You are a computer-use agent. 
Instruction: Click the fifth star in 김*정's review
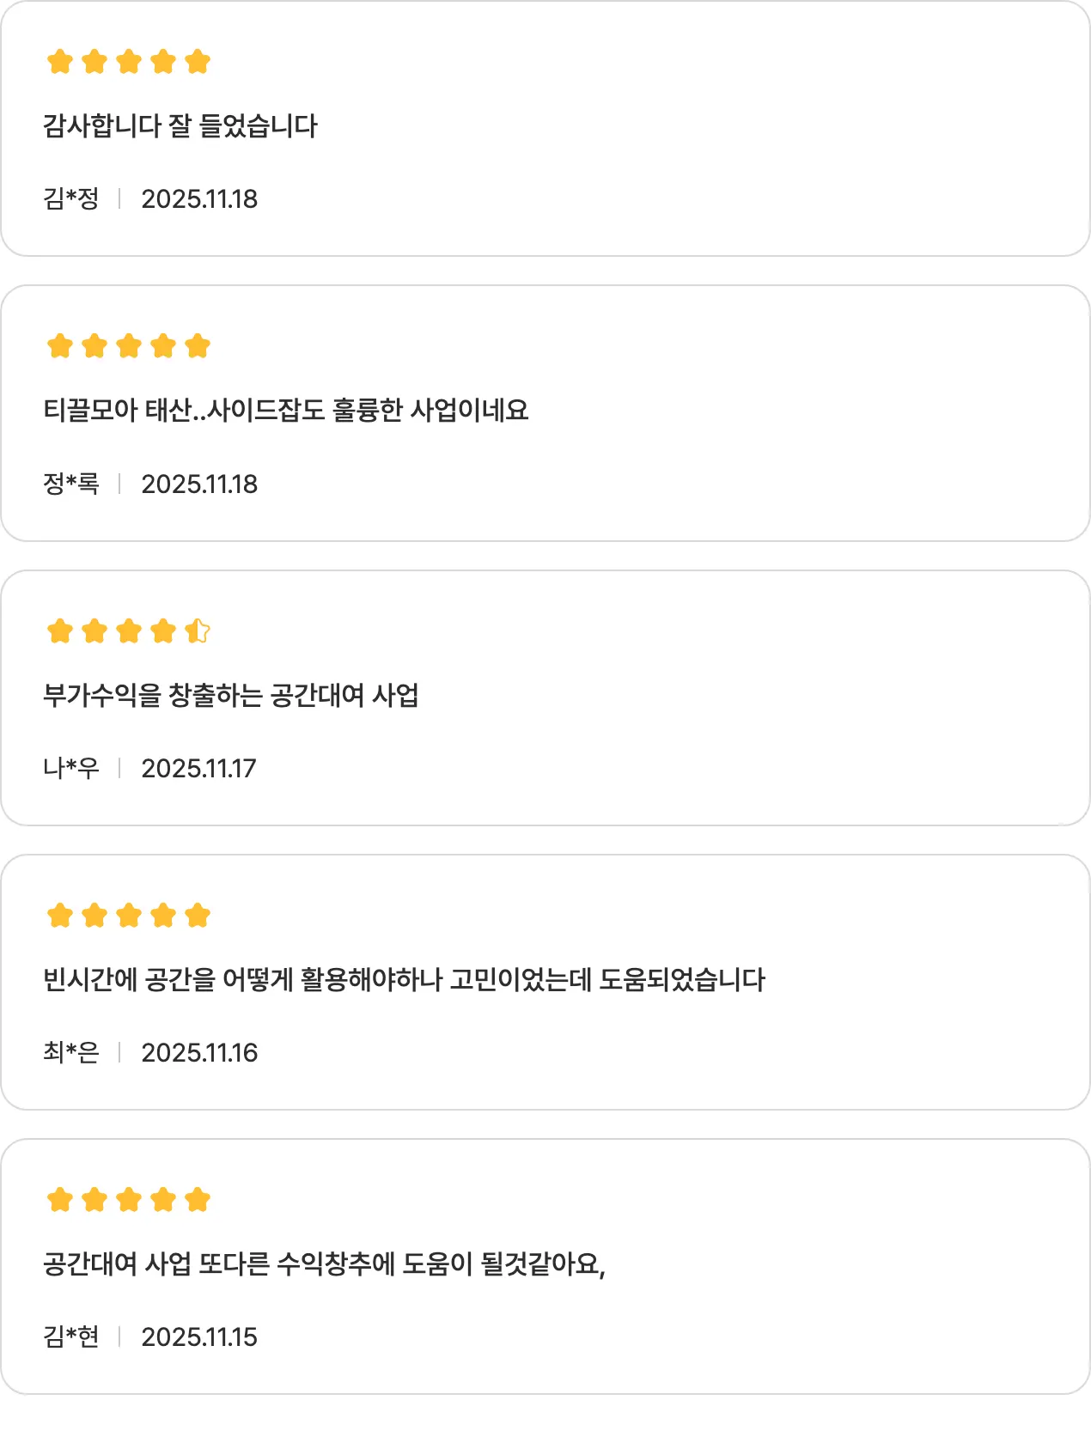(x=198, y=62)
